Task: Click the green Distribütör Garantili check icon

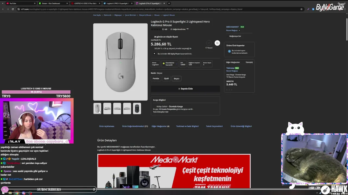Action: 164,64
